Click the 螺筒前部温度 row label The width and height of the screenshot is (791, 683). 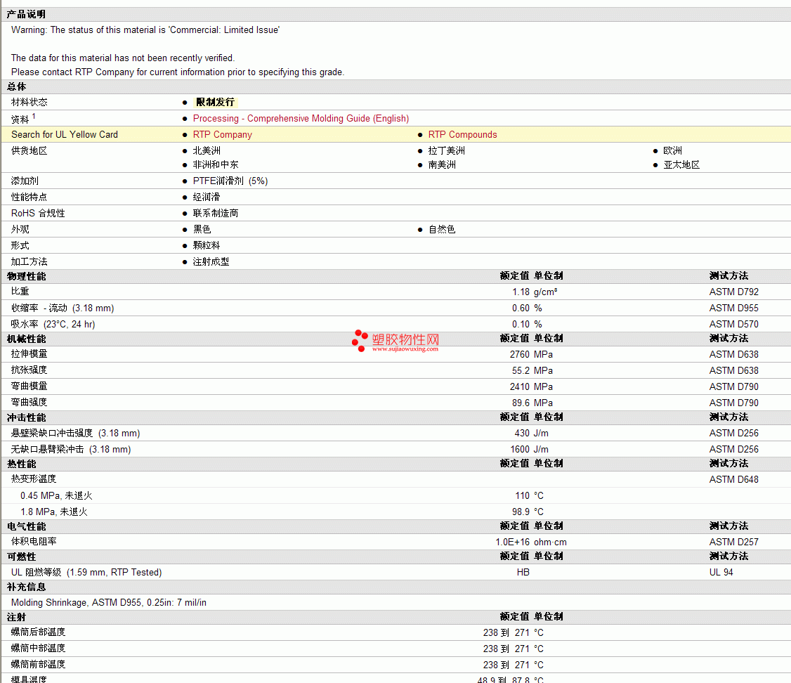pos(39,664)
